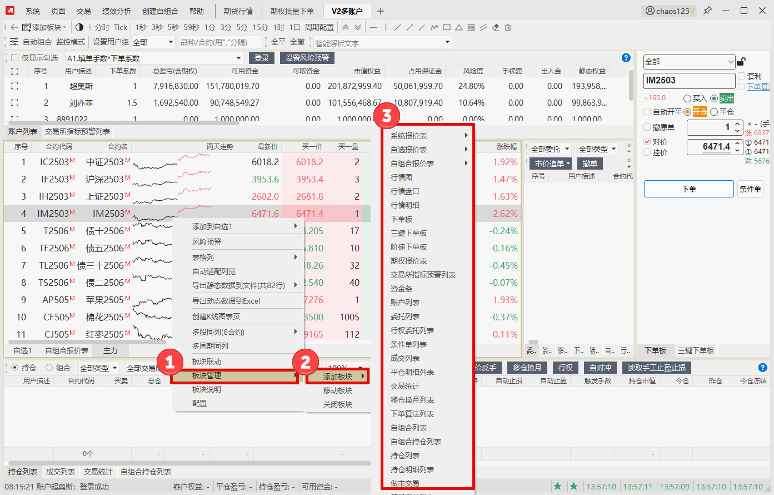Check the 套利 checkbox

742,76
